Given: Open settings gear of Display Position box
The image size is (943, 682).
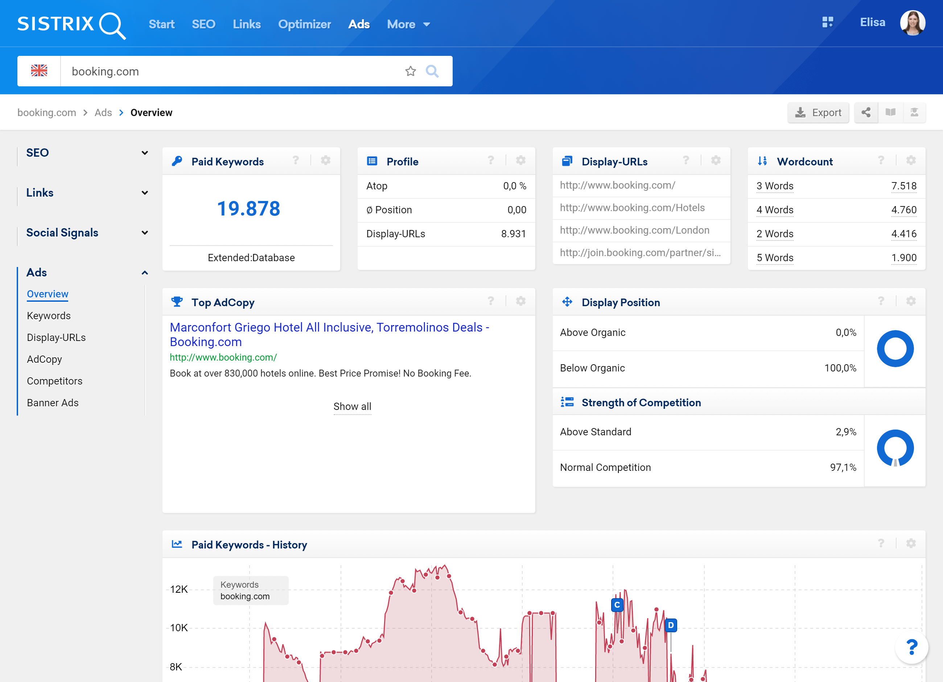Looking at the screenshot, I should point(911,301).
